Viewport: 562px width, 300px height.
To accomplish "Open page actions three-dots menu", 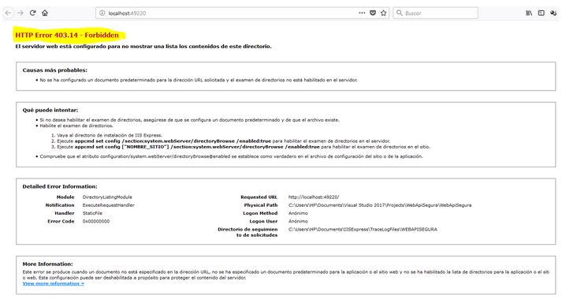I will click(362, 13).
